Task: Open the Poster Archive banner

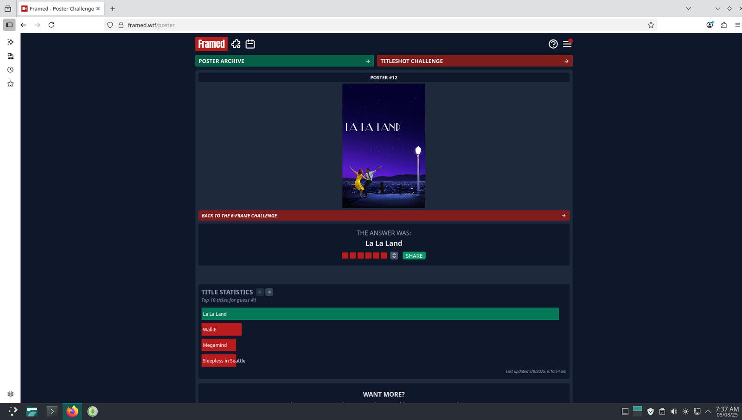Action: pyautogui.click(x=284, y=61)
